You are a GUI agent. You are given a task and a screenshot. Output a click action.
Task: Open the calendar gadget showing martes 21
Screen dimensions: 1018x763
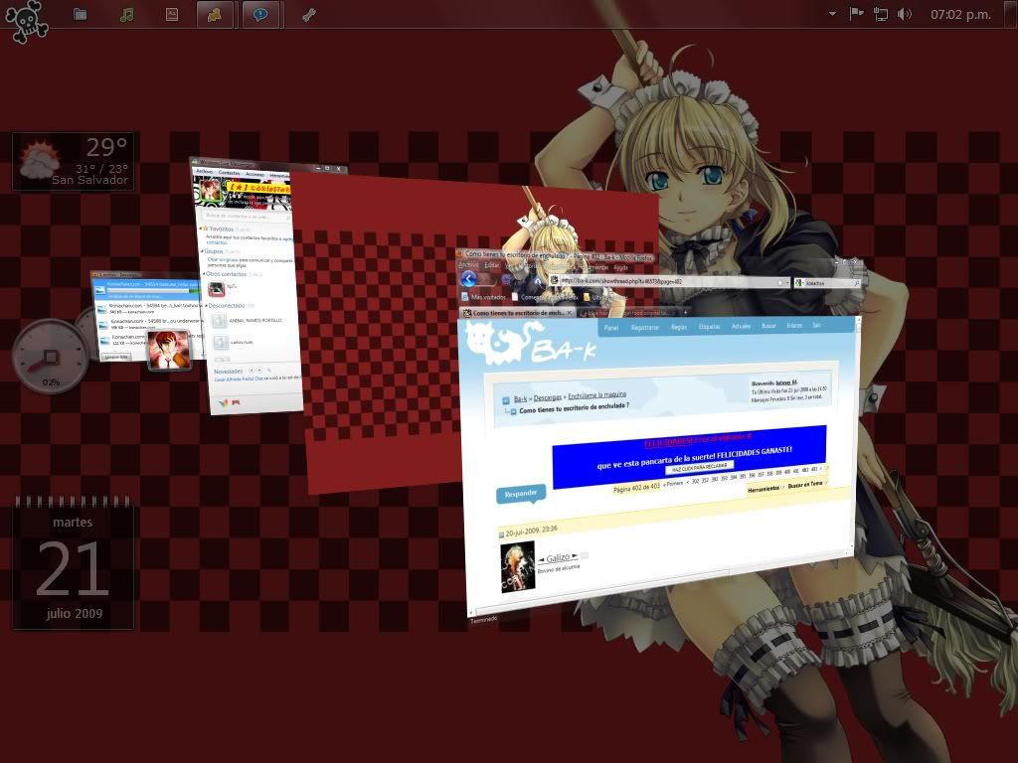pos(74,563)
